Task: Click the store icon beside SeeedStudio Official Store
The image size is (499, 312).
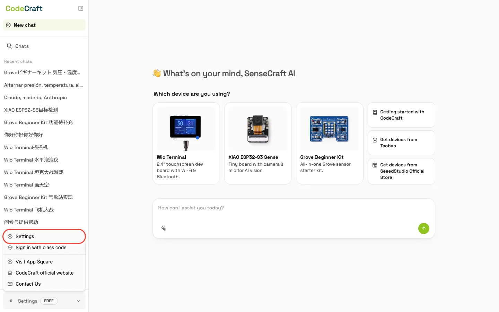Action: (x=375, y=165)
